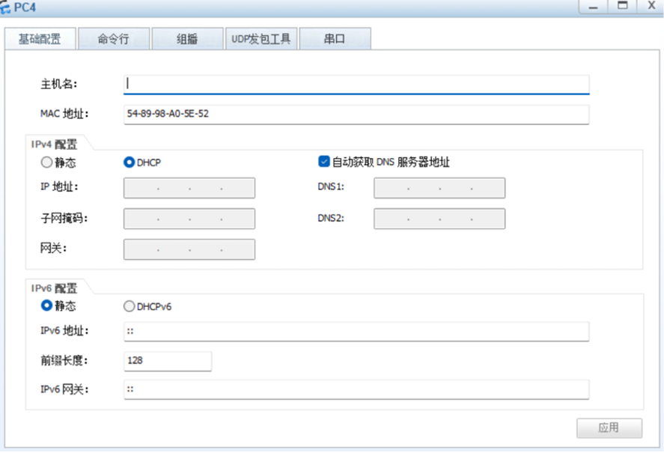Open the 串口 tab
This screenshot has height=453, width=664.
tap(335, 39)
